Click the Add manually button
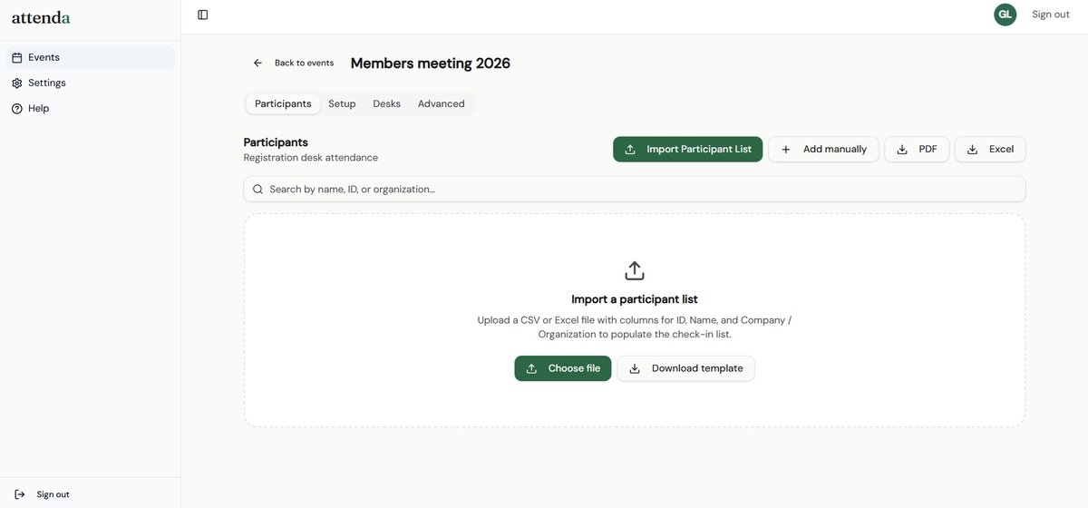1088x508 pixels. [x=824, y=149]
